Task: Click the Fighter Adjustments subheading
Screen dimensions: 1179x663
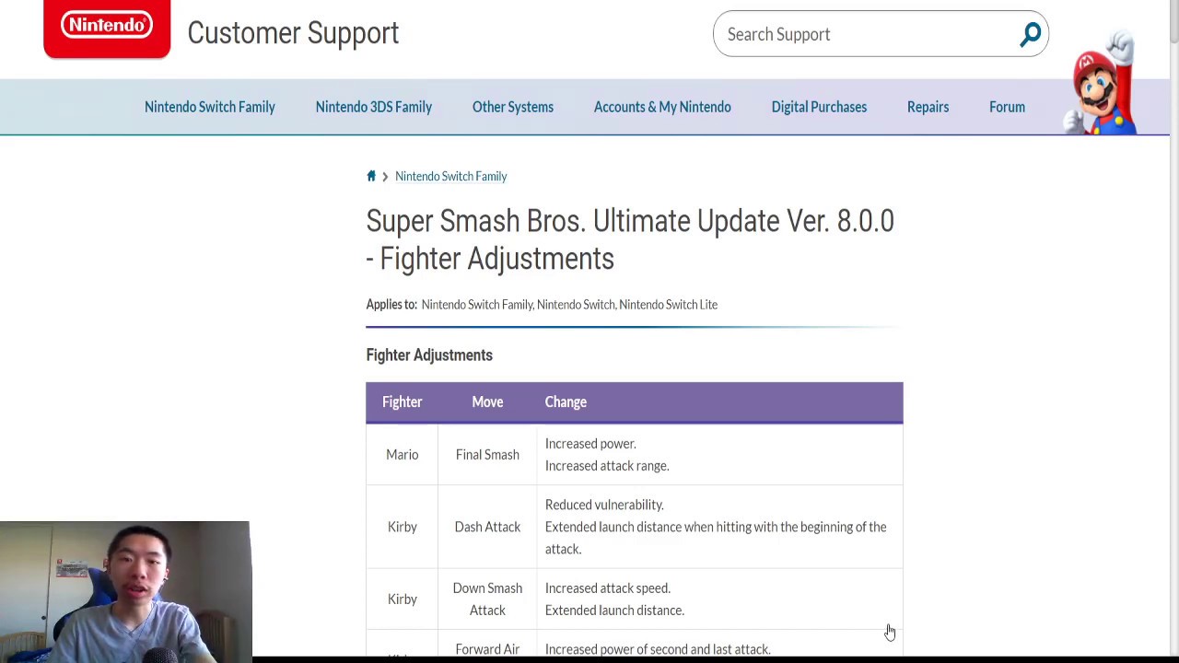Action: (x=429, y=355)
